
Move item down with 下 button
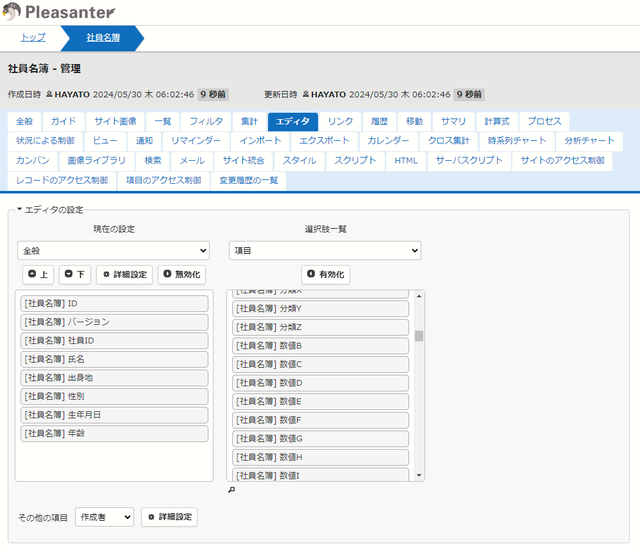(74, 274)
